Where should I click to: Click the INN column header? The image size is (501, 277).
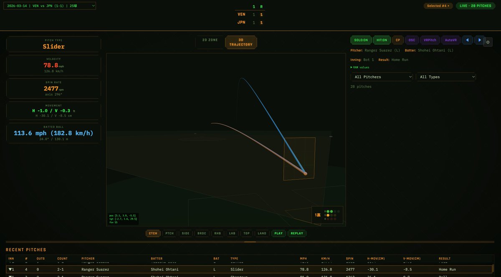11,258
